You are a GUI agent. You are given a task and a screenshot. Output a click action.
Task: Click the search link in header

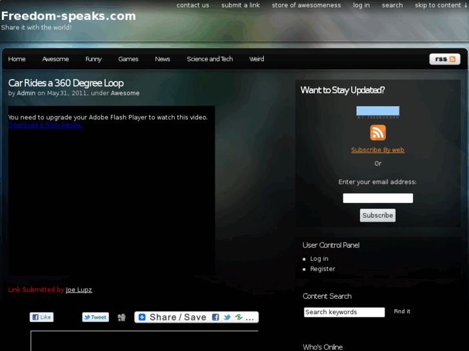point(392,5)
